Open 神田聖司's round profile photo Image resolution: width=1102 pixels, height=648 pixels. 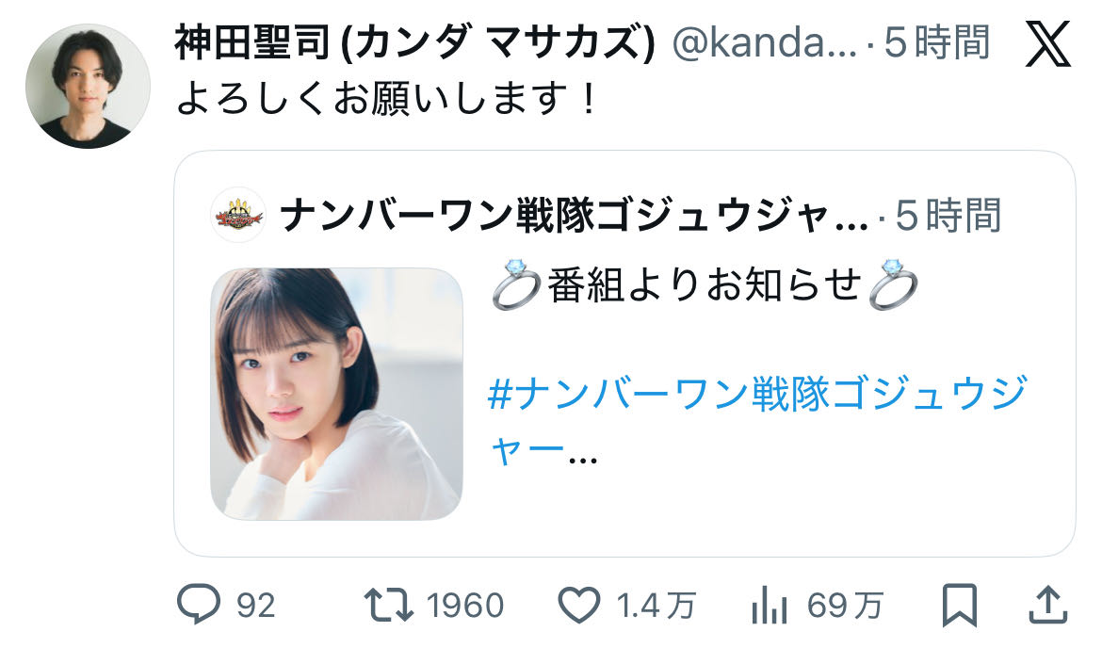(88, 86)
